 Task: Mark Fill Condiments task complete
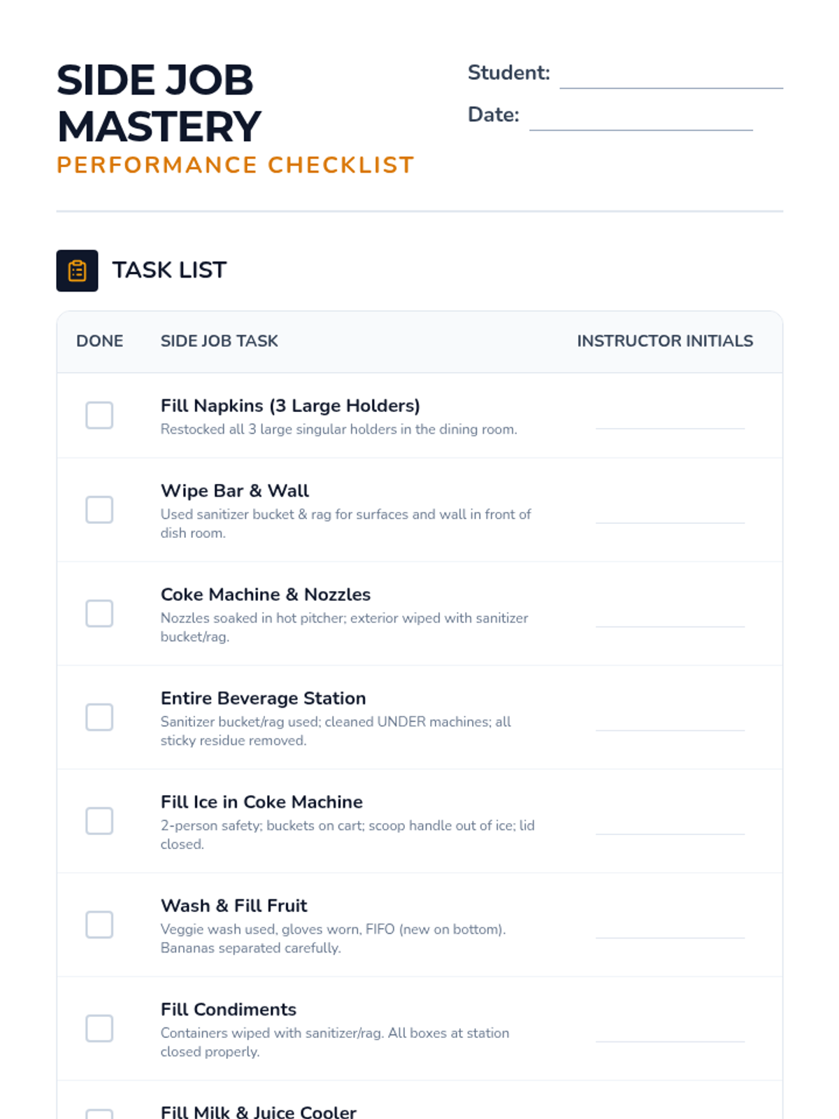tap(99, 1028)
